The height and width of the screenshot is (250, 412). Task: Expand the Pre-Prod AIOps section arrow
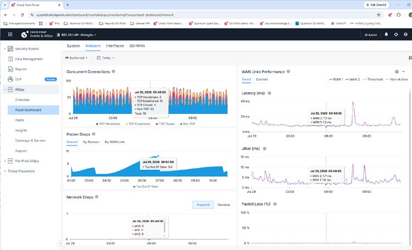[x=5, y=161]
